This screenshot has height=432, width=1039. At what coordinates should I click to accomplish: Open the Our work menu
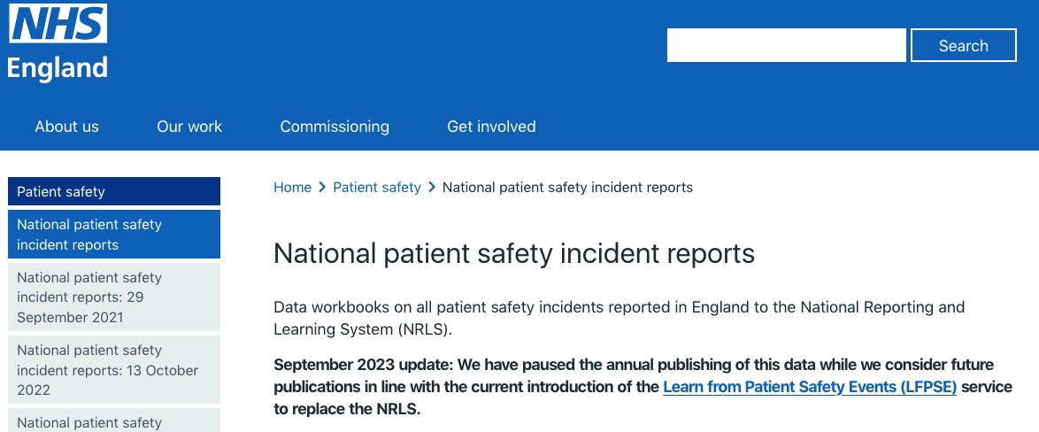(x=189, y=127)
